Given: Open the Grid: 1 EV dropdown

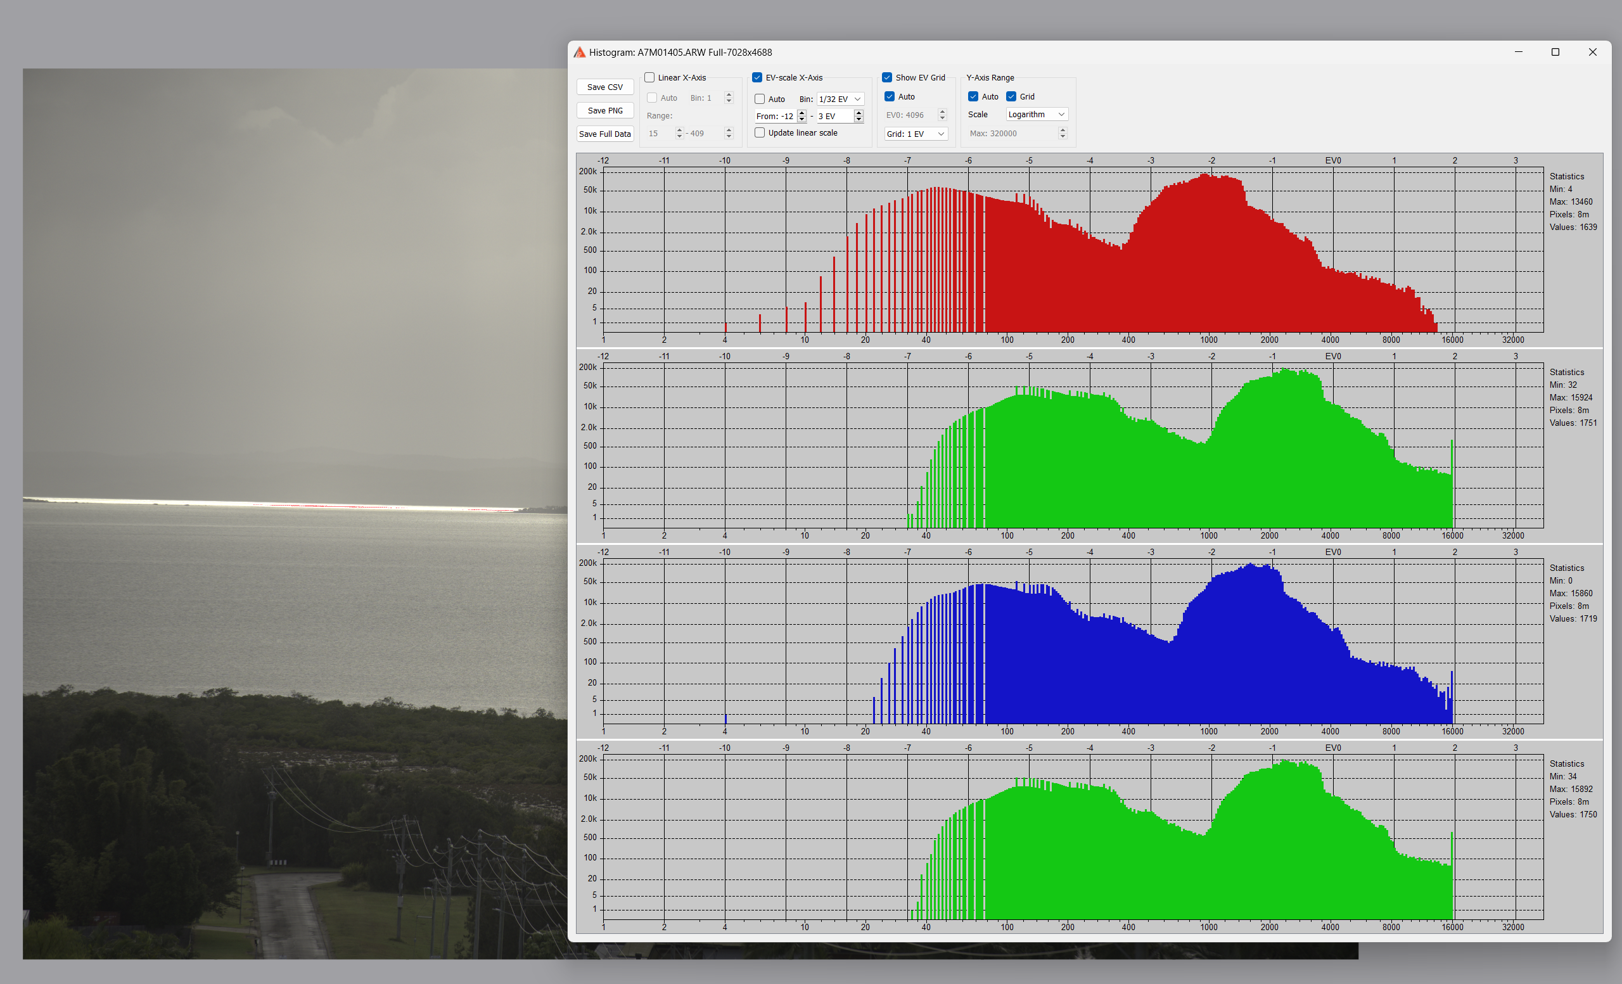Looking at the screenshot, I should pyautogui.click(x=916, y=134).
